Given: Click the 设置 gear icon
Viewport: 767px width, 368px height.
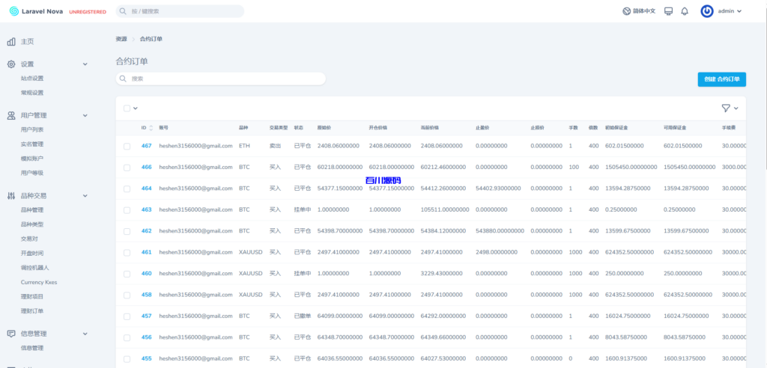Looking at the screenshot, I should 11,64.
